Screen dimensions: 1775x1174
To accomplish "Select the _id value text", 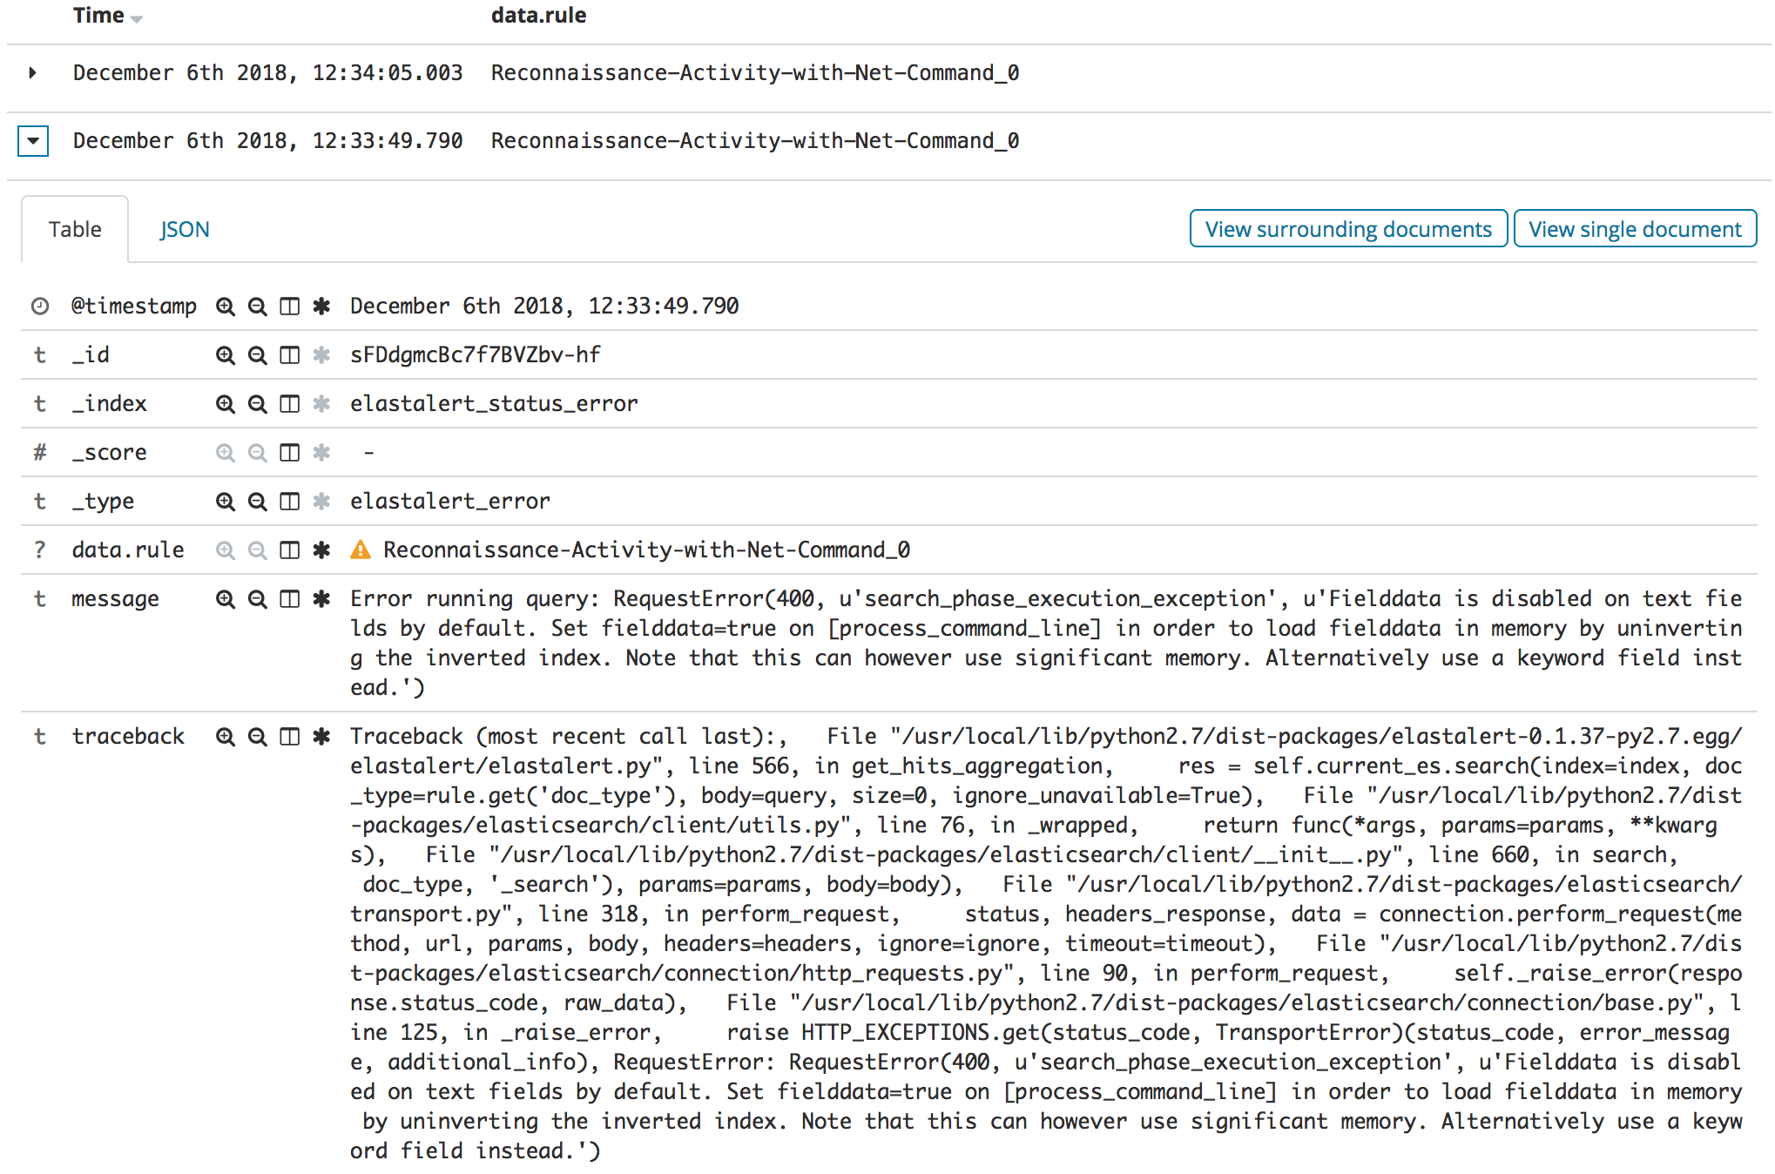I will tap(475, 354).
